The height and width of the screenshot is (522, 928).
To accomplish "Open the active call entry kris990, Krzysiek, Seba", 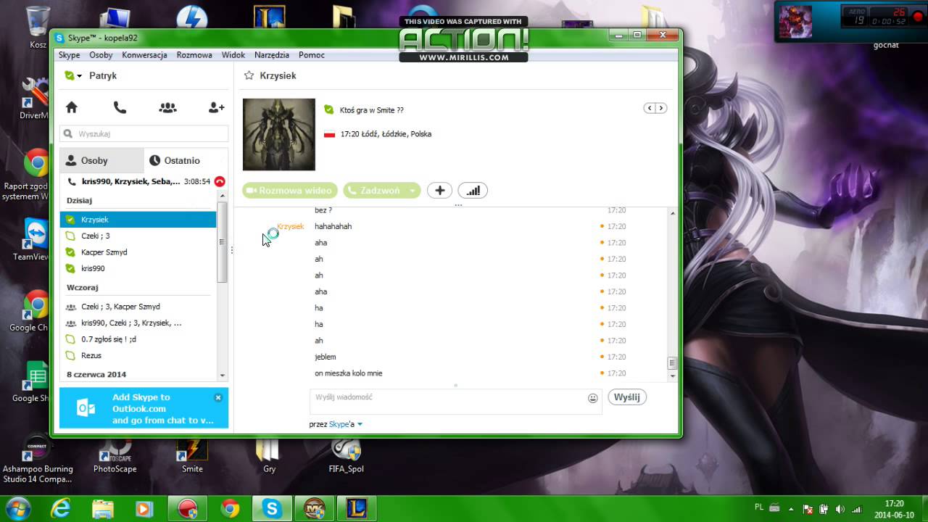I will 138,181.
